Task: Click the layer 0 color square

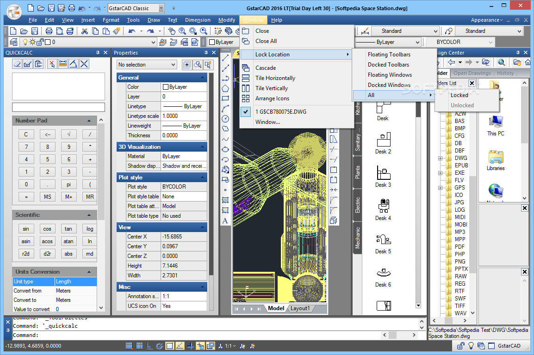Action: (48, 42)
